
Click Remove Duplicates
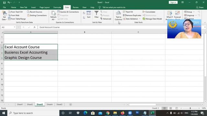pyautogui.click(x=132, y=15)
